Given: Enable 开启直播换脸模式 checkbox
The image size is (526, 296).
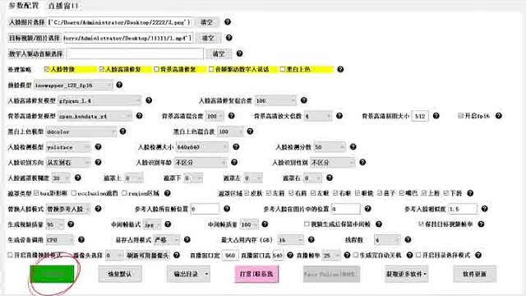Looking at the screenshot, I should point(10,255).
